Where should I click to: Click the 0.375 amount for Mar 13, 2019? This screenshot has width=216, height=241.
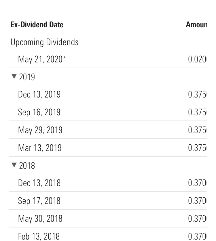pos(197,148)
